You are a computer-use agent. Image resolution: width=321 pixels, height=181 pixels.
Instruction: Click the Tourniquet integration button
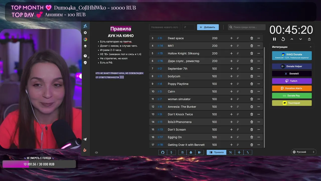point(292,103)
